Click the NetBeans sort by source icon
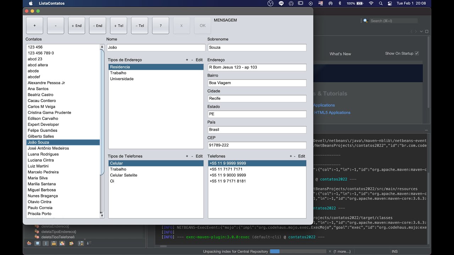454x255 pixels. click(89, 243)
